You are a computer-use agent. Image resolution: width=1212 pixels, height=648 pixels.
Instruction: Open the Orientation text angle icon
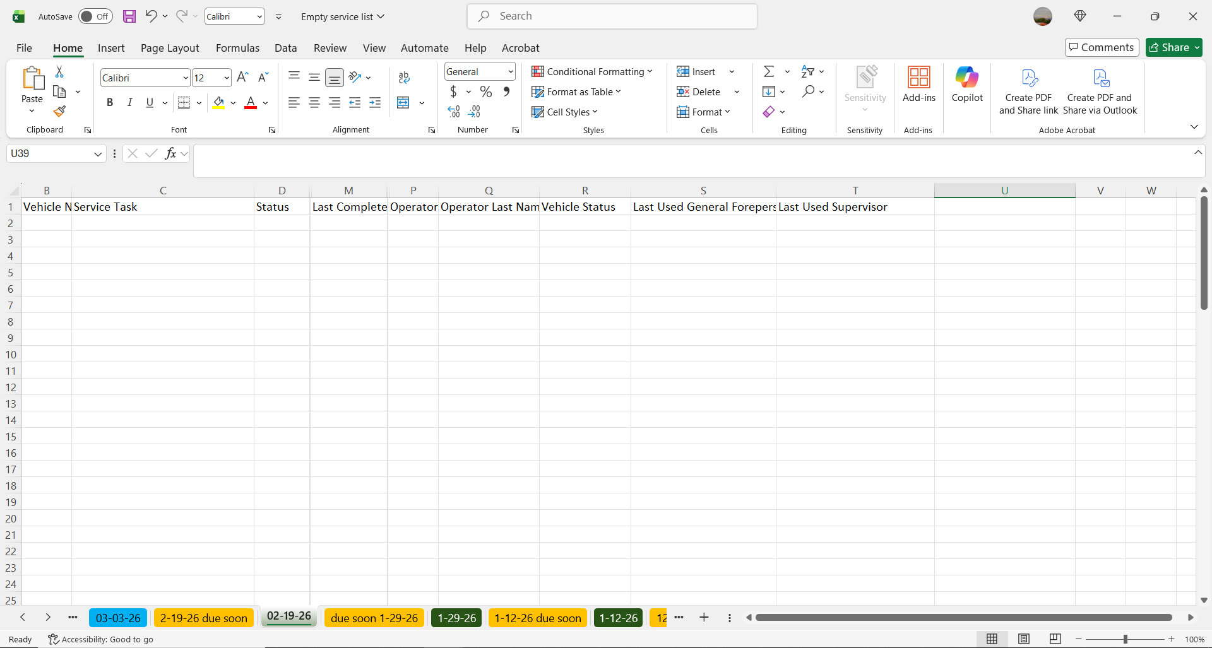tap(355, 78)
